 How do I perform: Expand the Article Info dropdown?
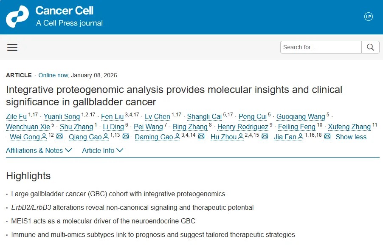(x=103, y=150)
